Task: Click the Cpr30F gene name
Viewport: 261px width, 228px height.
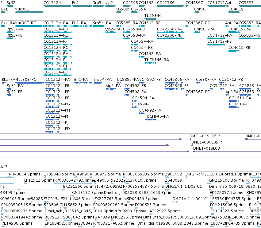Action: (201, 9)
